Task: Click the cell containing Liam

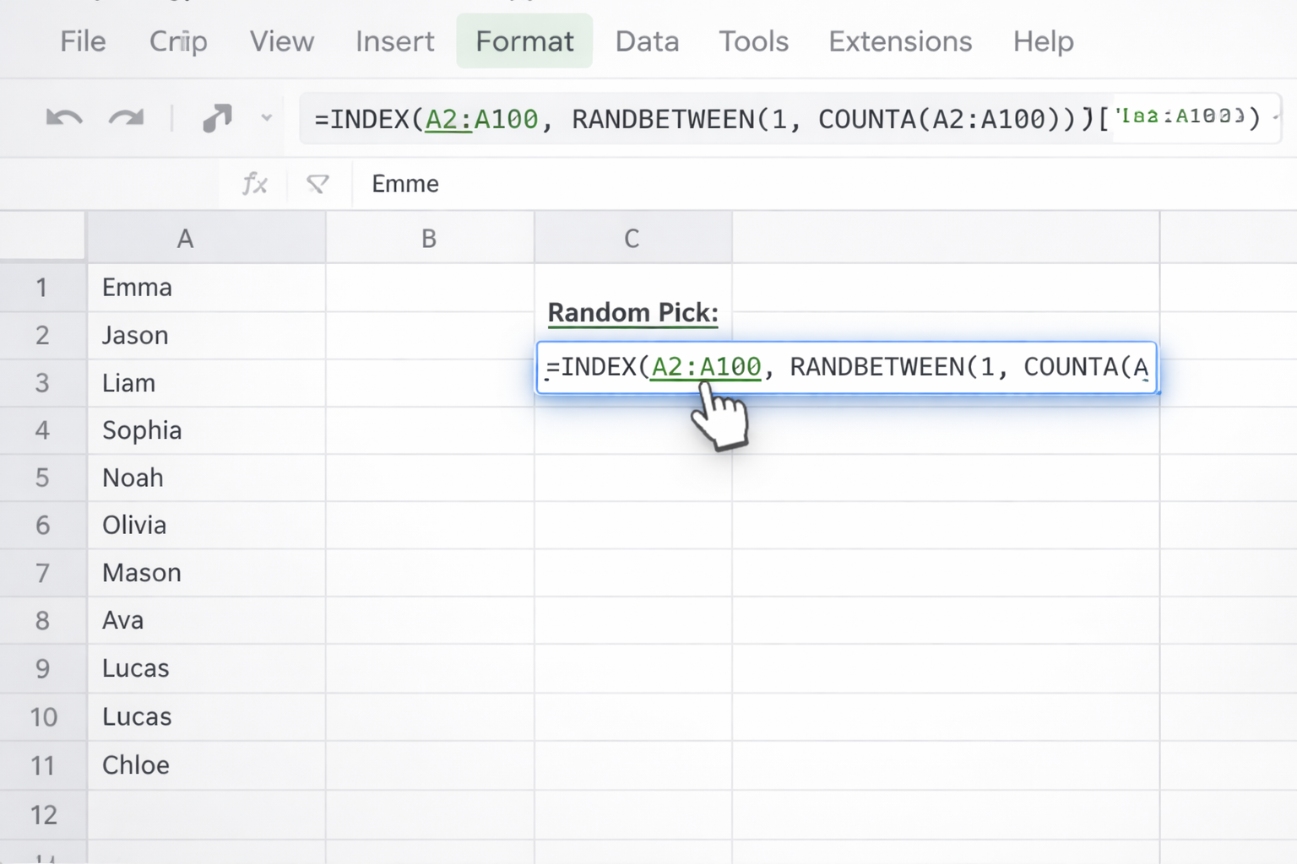Action: point(206,383)
